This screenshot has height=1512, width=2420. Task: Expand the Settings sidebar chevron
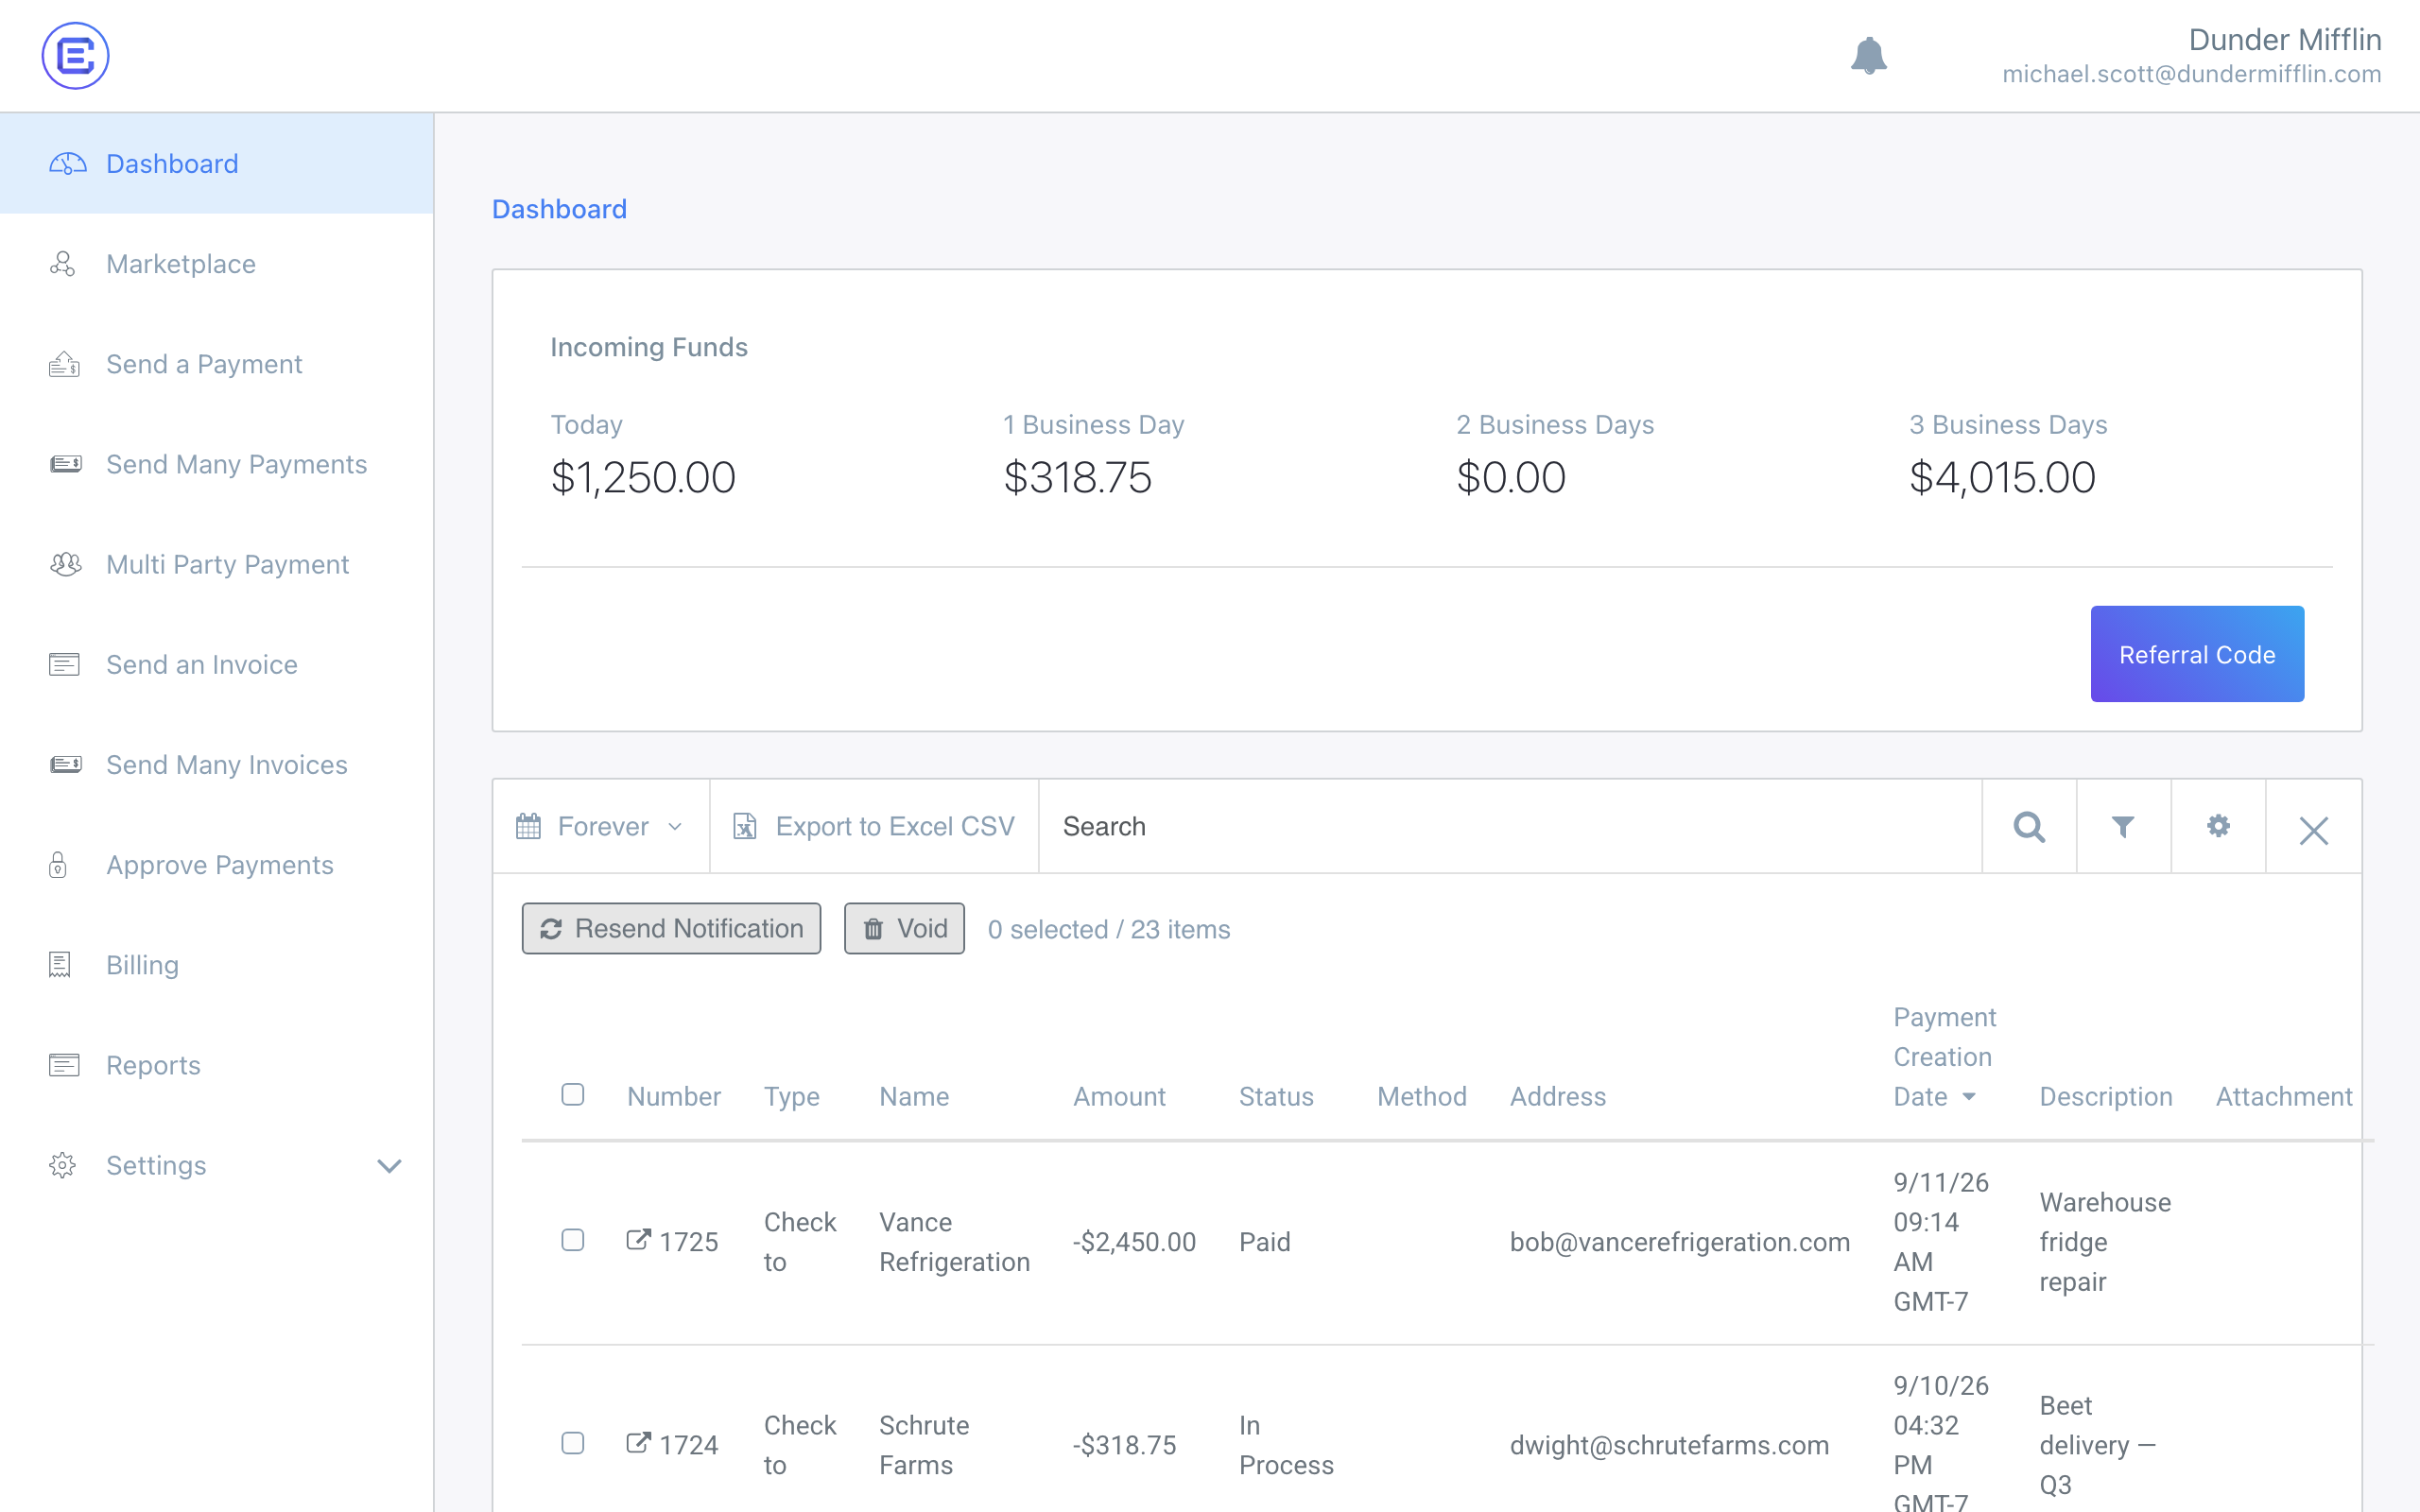point(389,1166)
